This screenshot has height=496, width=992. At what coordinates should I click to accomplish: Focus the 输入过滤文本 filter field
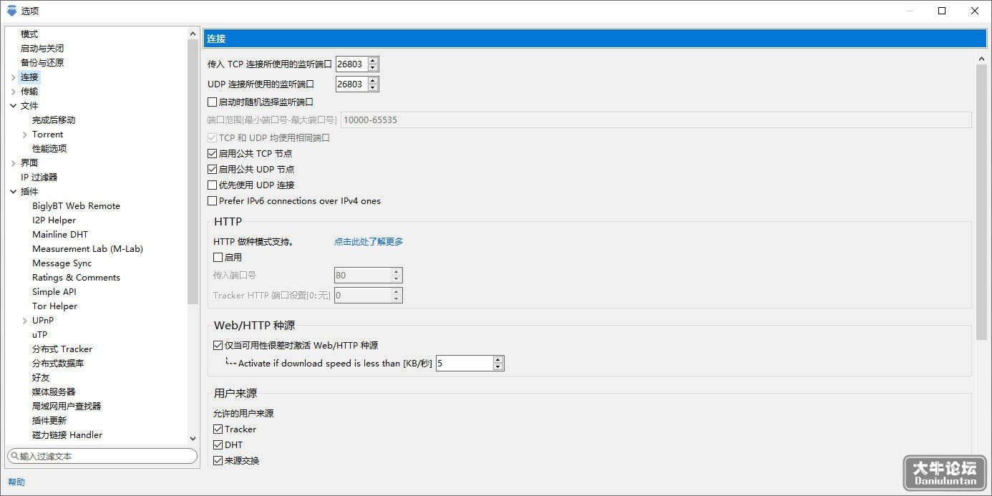click(x=102, y=456)
